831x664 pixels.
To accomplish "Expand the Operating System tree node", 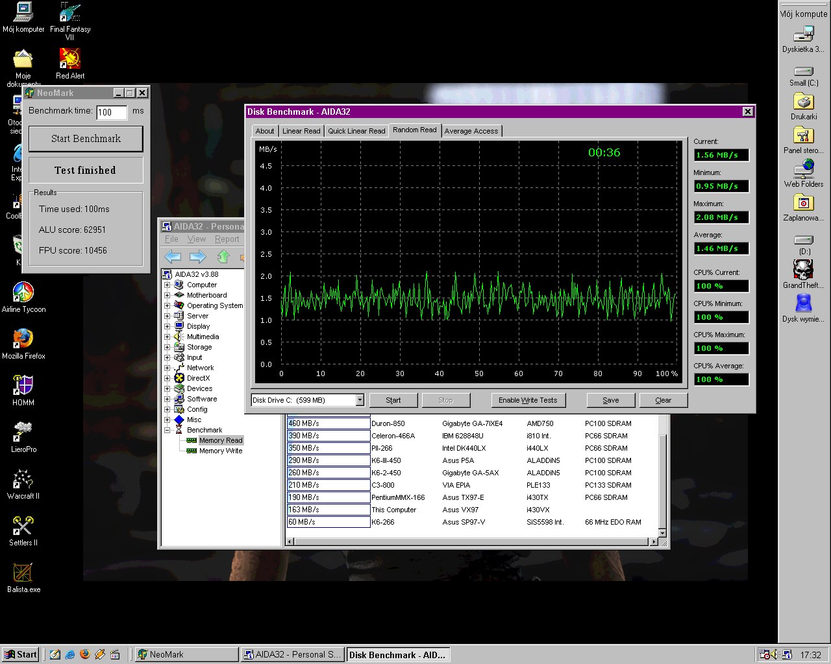I will click(167, 305).
